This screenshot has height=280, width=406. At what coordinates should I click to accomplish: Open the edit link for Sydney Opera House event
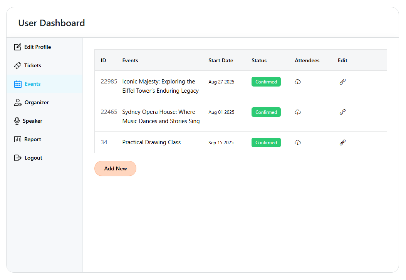pos(342,112)
